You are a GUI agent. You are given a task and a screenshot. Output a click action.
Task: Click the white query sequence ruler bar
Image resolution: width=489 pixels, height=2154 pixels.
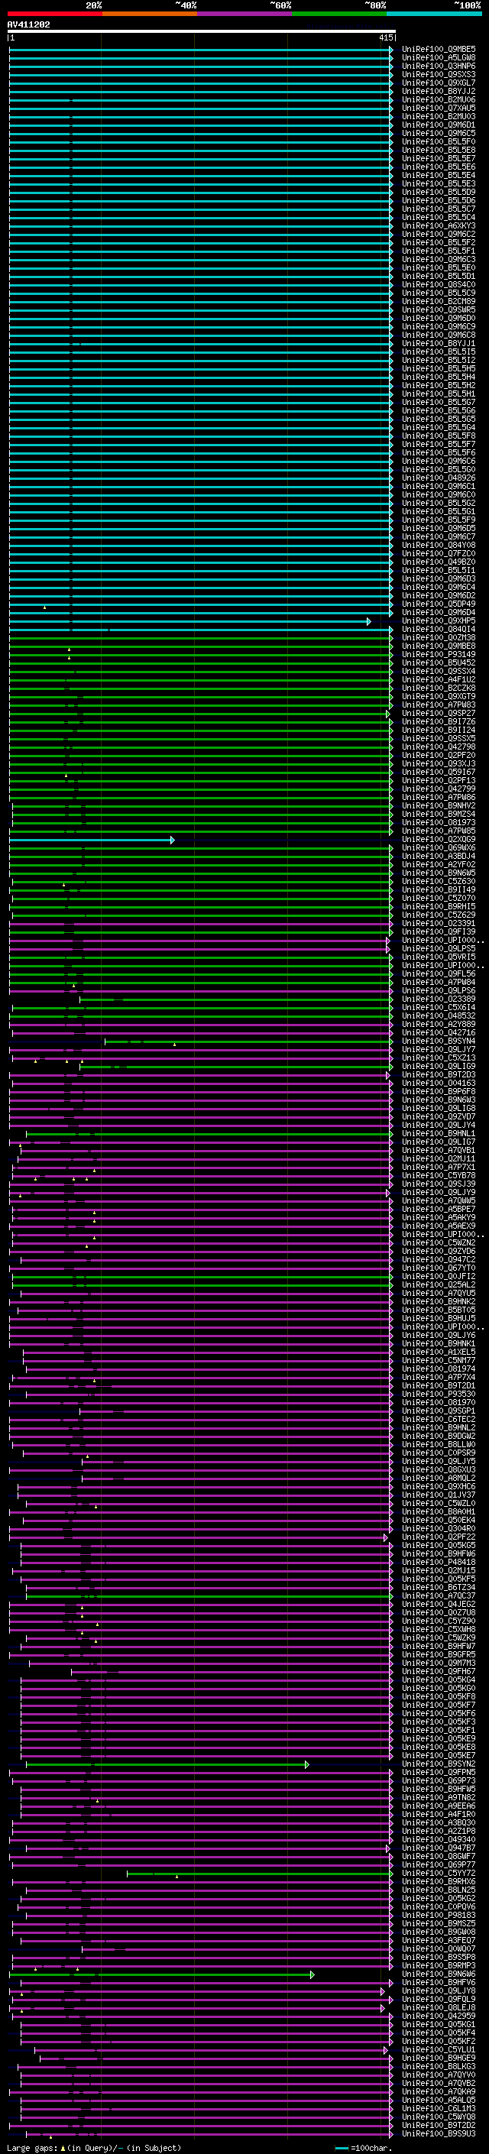(x=202, y=32)
